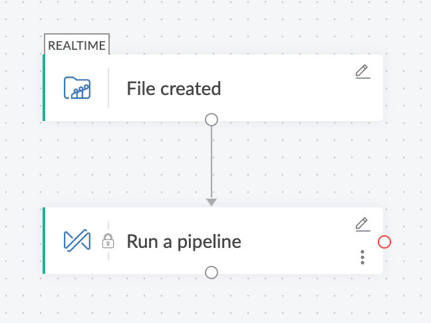Select the "Run a pipeline" title text
431x323 pixels.
click(x=184, y=241)
